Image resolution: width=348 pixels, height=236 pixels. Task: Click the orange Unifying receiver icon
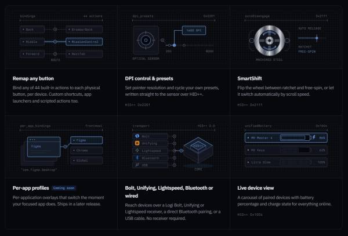pos(137,143)
